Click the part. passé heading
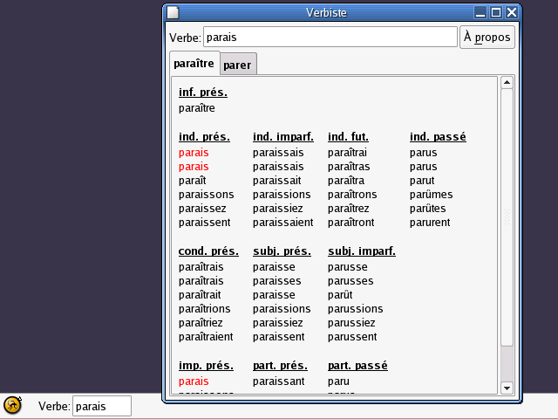 pyautogui.click(x=357, y=366)
